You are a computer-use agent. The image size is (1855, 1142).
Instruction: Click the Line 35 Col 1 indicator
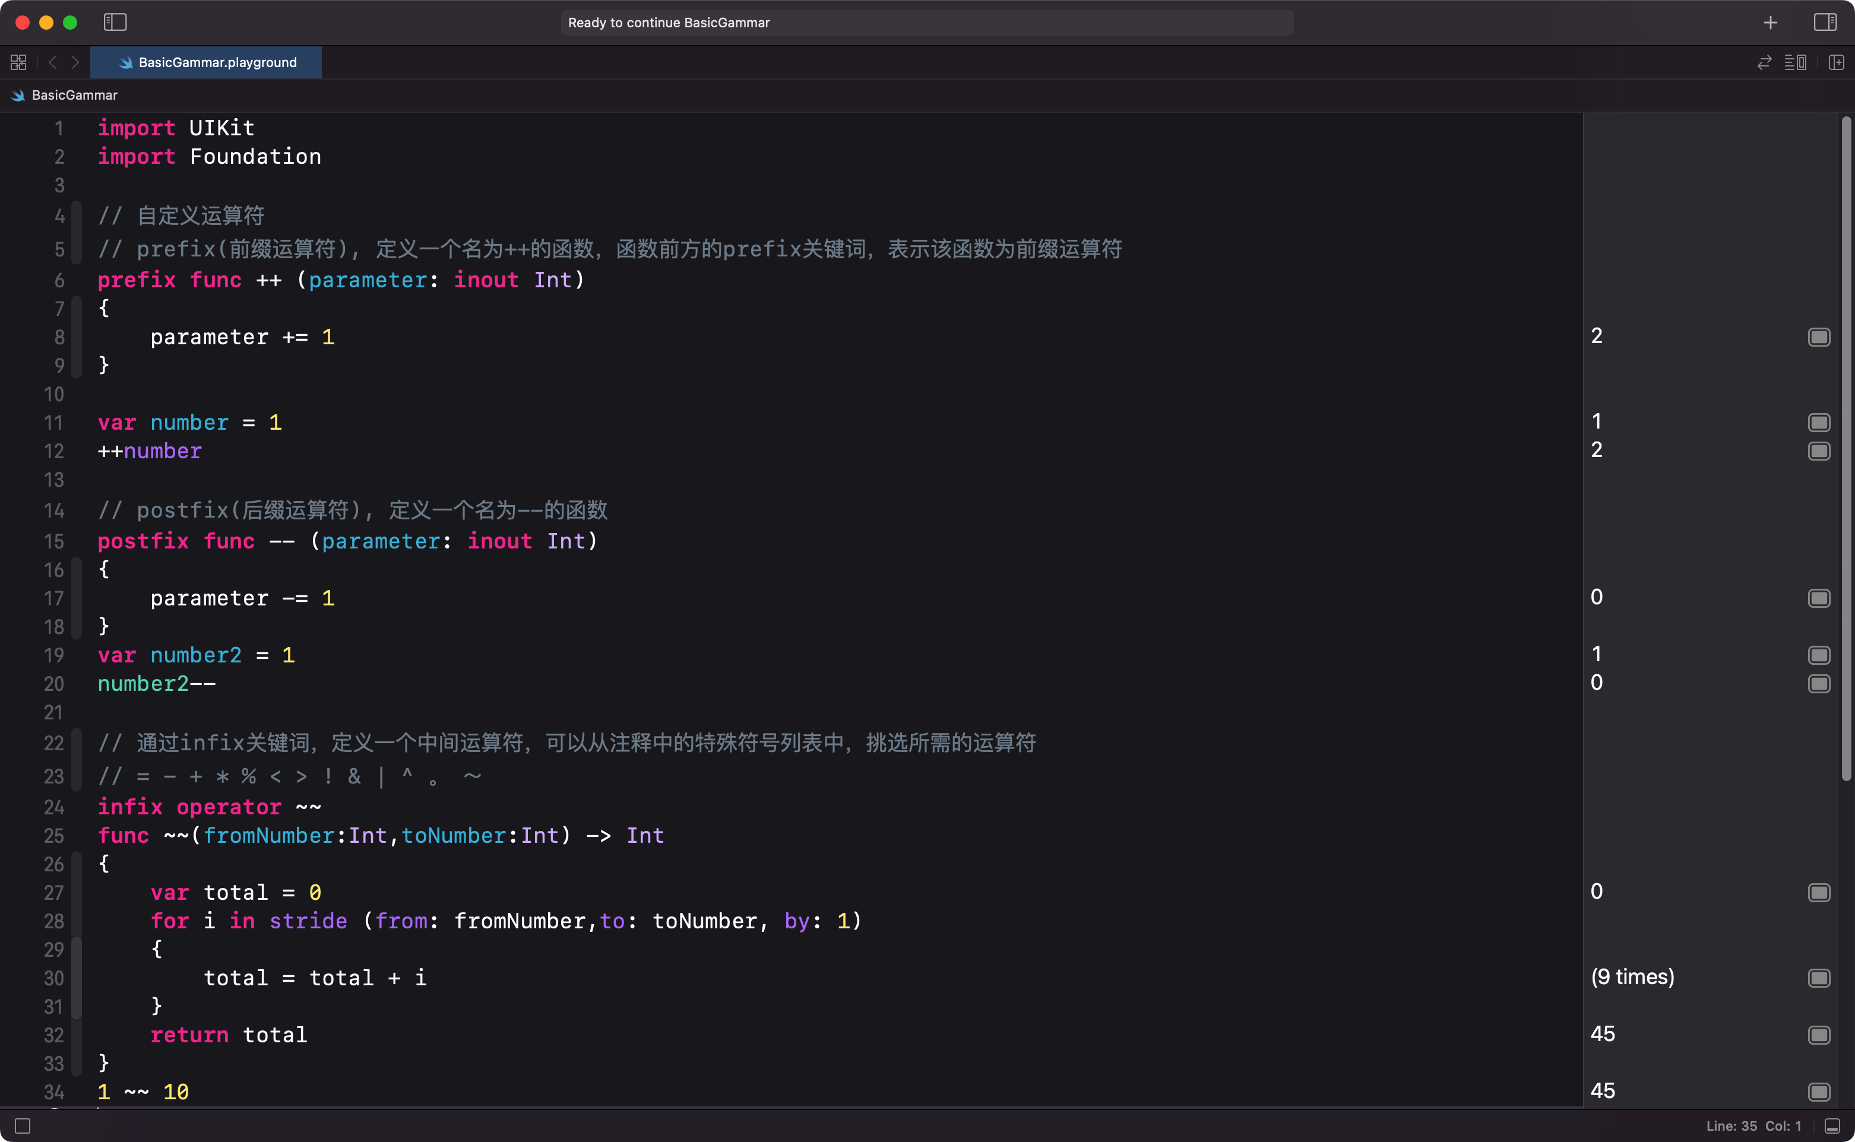coord(1753,1126)
